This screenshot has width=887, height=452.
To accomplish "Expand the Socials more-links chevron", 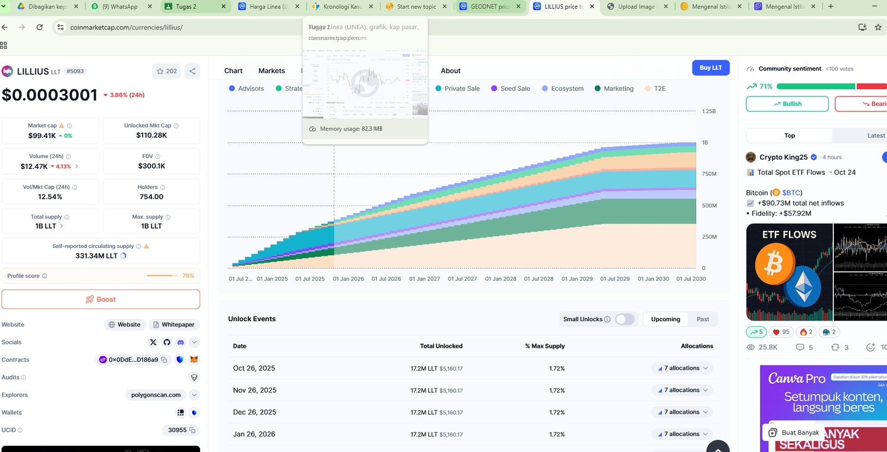I will click(194, 342).
